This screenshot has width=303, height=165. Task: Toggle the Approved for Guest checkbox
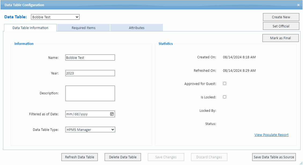tap(225, 84)
